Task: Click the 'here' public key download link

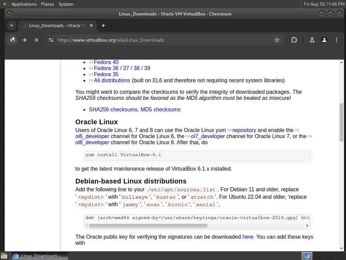Action: click(x=248, y=237)
